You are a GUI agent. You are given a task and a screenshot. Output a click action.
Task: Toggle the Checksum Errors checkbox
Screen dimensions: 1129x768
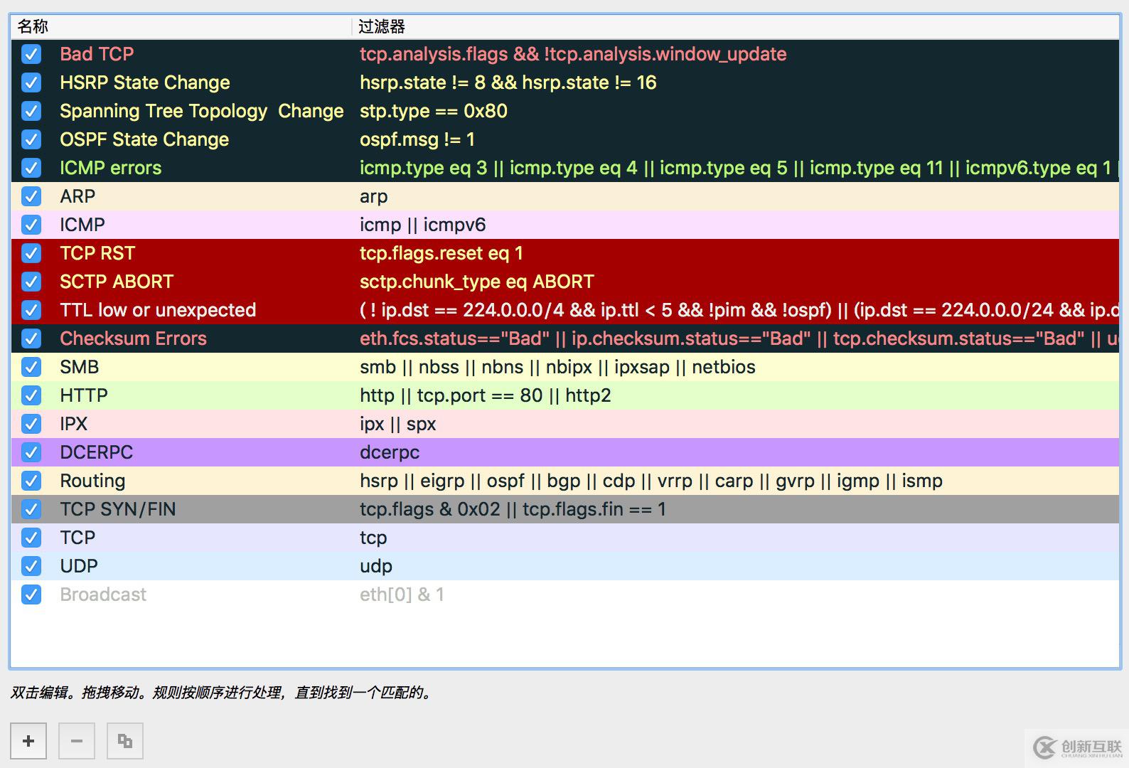click(31, 338)
